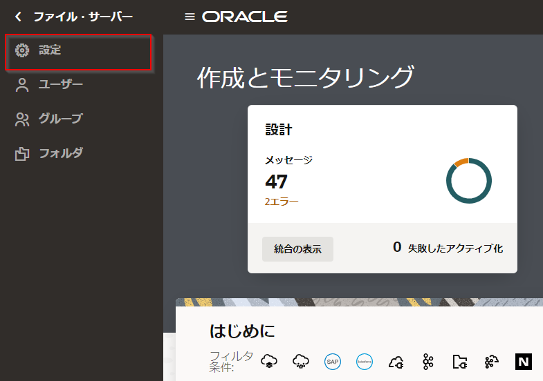543x381 pixels.
Task: Filter by the Salesforce adapter icon
Action: [365, 361]
